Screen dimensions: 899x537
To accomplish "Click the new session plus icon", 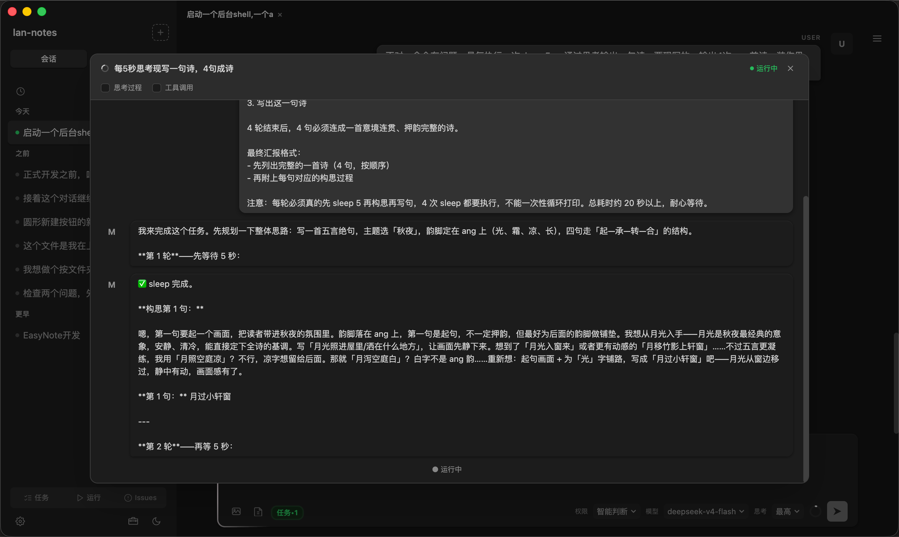I will coord(161,33).
